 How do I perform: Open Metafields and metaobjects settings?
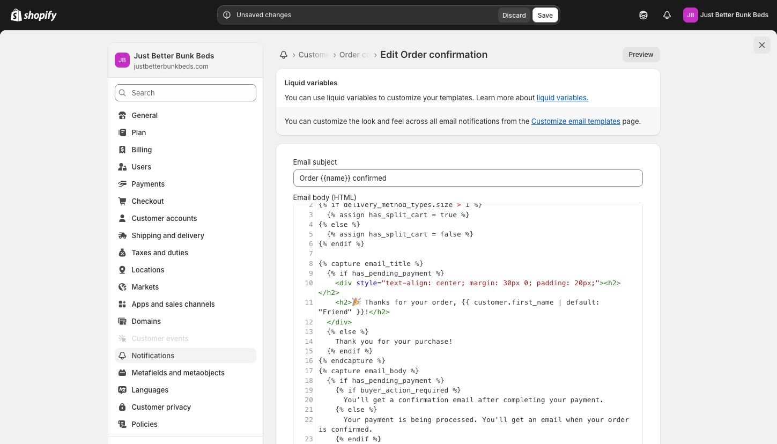(x=178, y=373)
